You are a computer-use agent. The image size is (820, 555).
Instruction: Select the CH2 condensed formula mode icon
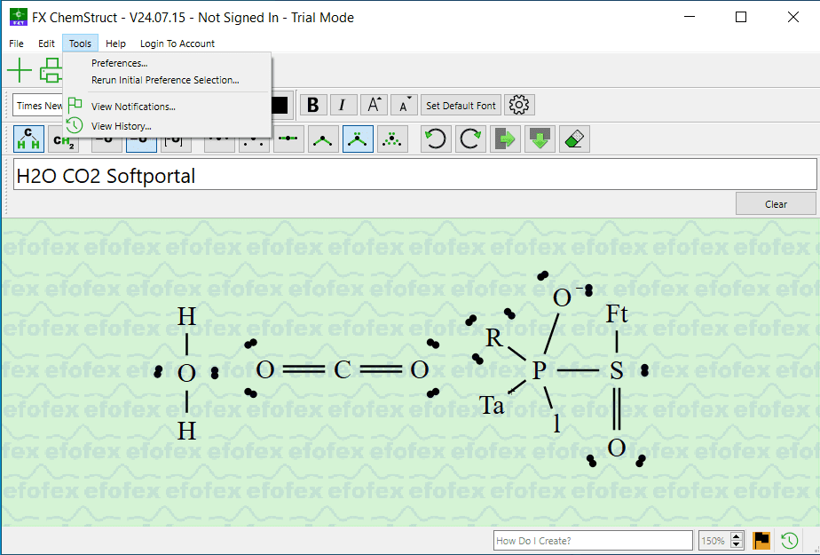click(63, 139)
